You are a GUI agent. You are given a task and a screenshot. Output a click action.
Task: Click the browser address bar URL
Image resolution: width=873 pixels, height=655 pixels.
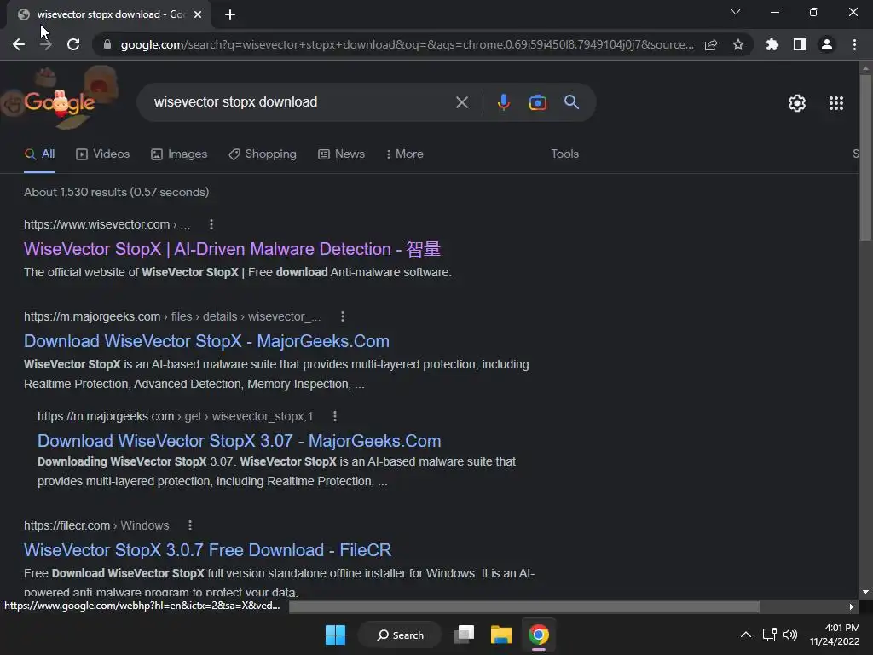pos(407,44)
